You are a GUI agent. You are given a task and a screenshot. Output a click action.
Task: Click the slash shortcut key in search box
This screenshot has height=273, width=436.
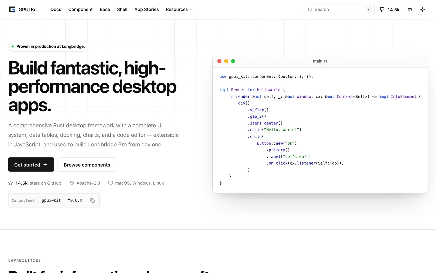pyautogui.click(x=368, y=10)
